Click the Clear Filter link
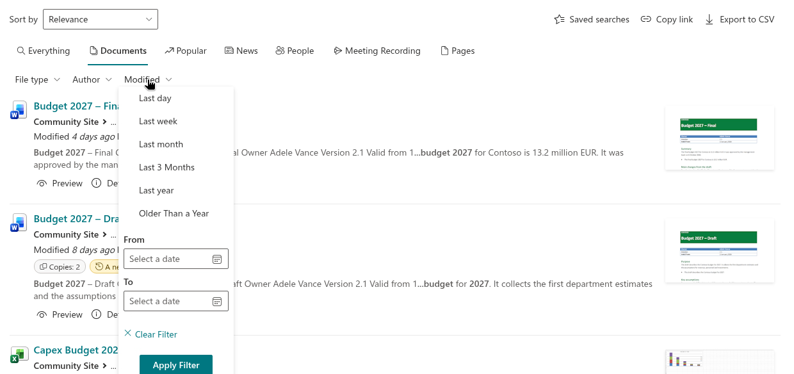This screenshot has width=794, height=374. coord(150,334)
